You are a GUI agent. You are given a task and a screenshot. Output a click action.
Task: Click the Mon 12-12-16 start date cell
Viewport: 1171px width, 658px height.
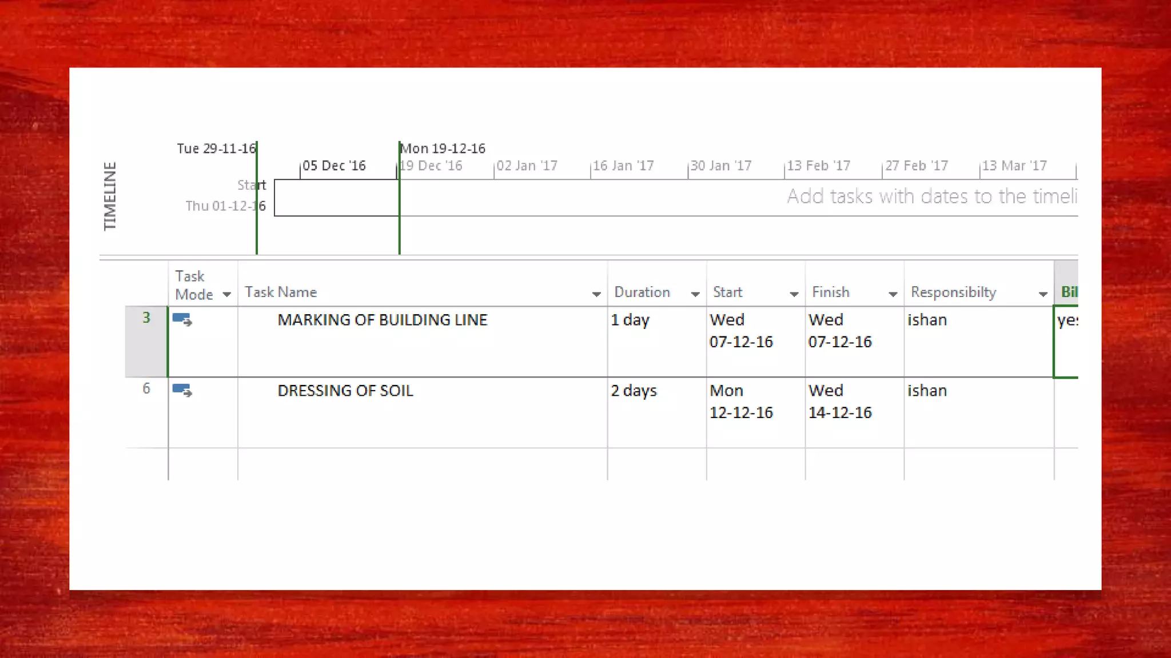click(741, 402)
